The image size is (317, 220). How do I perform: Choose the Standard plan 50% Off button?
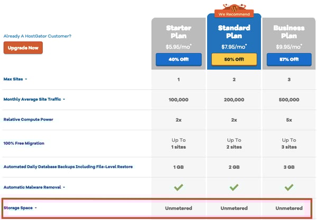pyautogui.click(x=234, y=59)
